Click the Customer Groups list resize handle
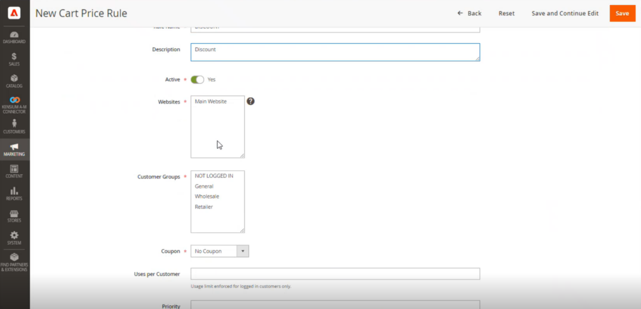Viewport: 641px width, 309px height. [x=242, y=230]
